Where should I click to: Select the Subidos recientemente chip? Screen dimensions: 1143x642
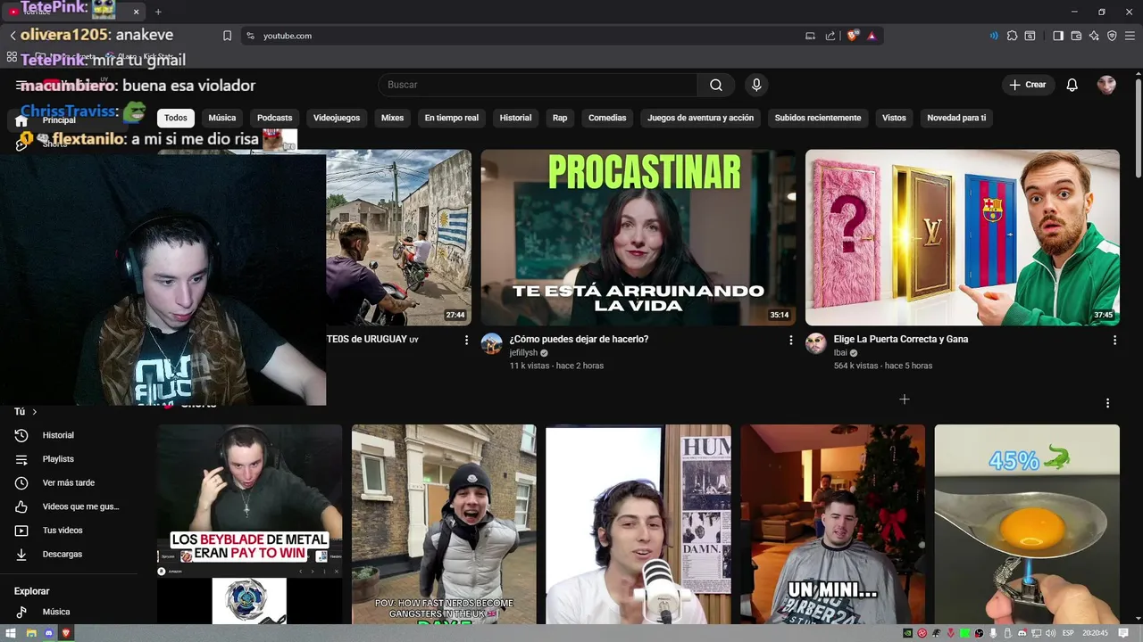tap(818, 118)
